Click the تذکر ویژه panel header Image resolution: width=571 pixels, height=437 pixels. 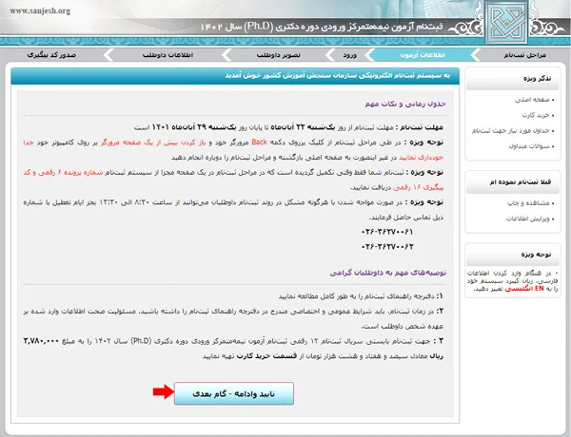[513, 79]
